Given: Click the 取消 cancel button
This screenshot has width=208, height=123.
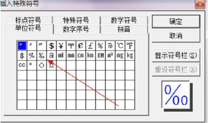Looking at the screenshot, I should (176, 36).
